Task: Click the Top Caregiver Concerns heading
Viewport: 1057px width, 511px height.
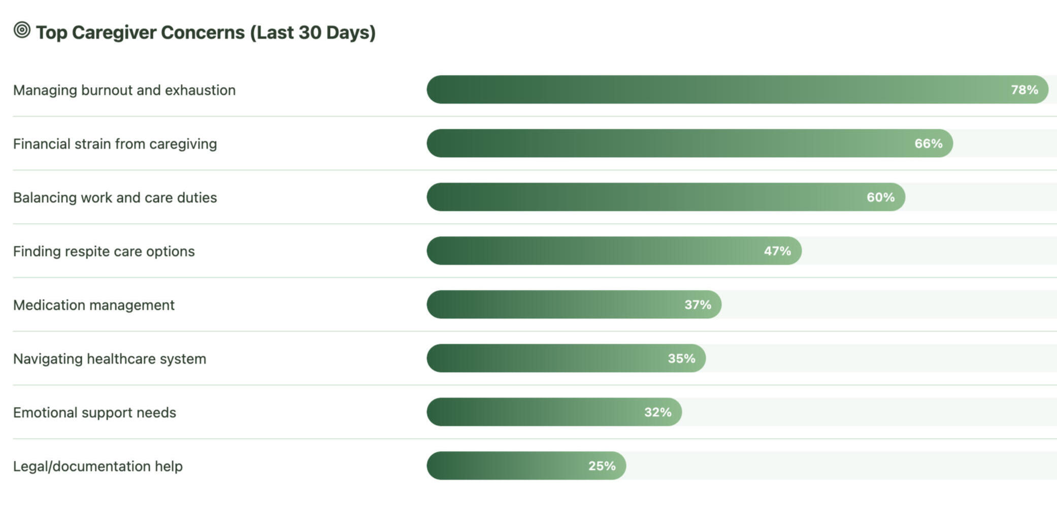Action: (206, 32)
